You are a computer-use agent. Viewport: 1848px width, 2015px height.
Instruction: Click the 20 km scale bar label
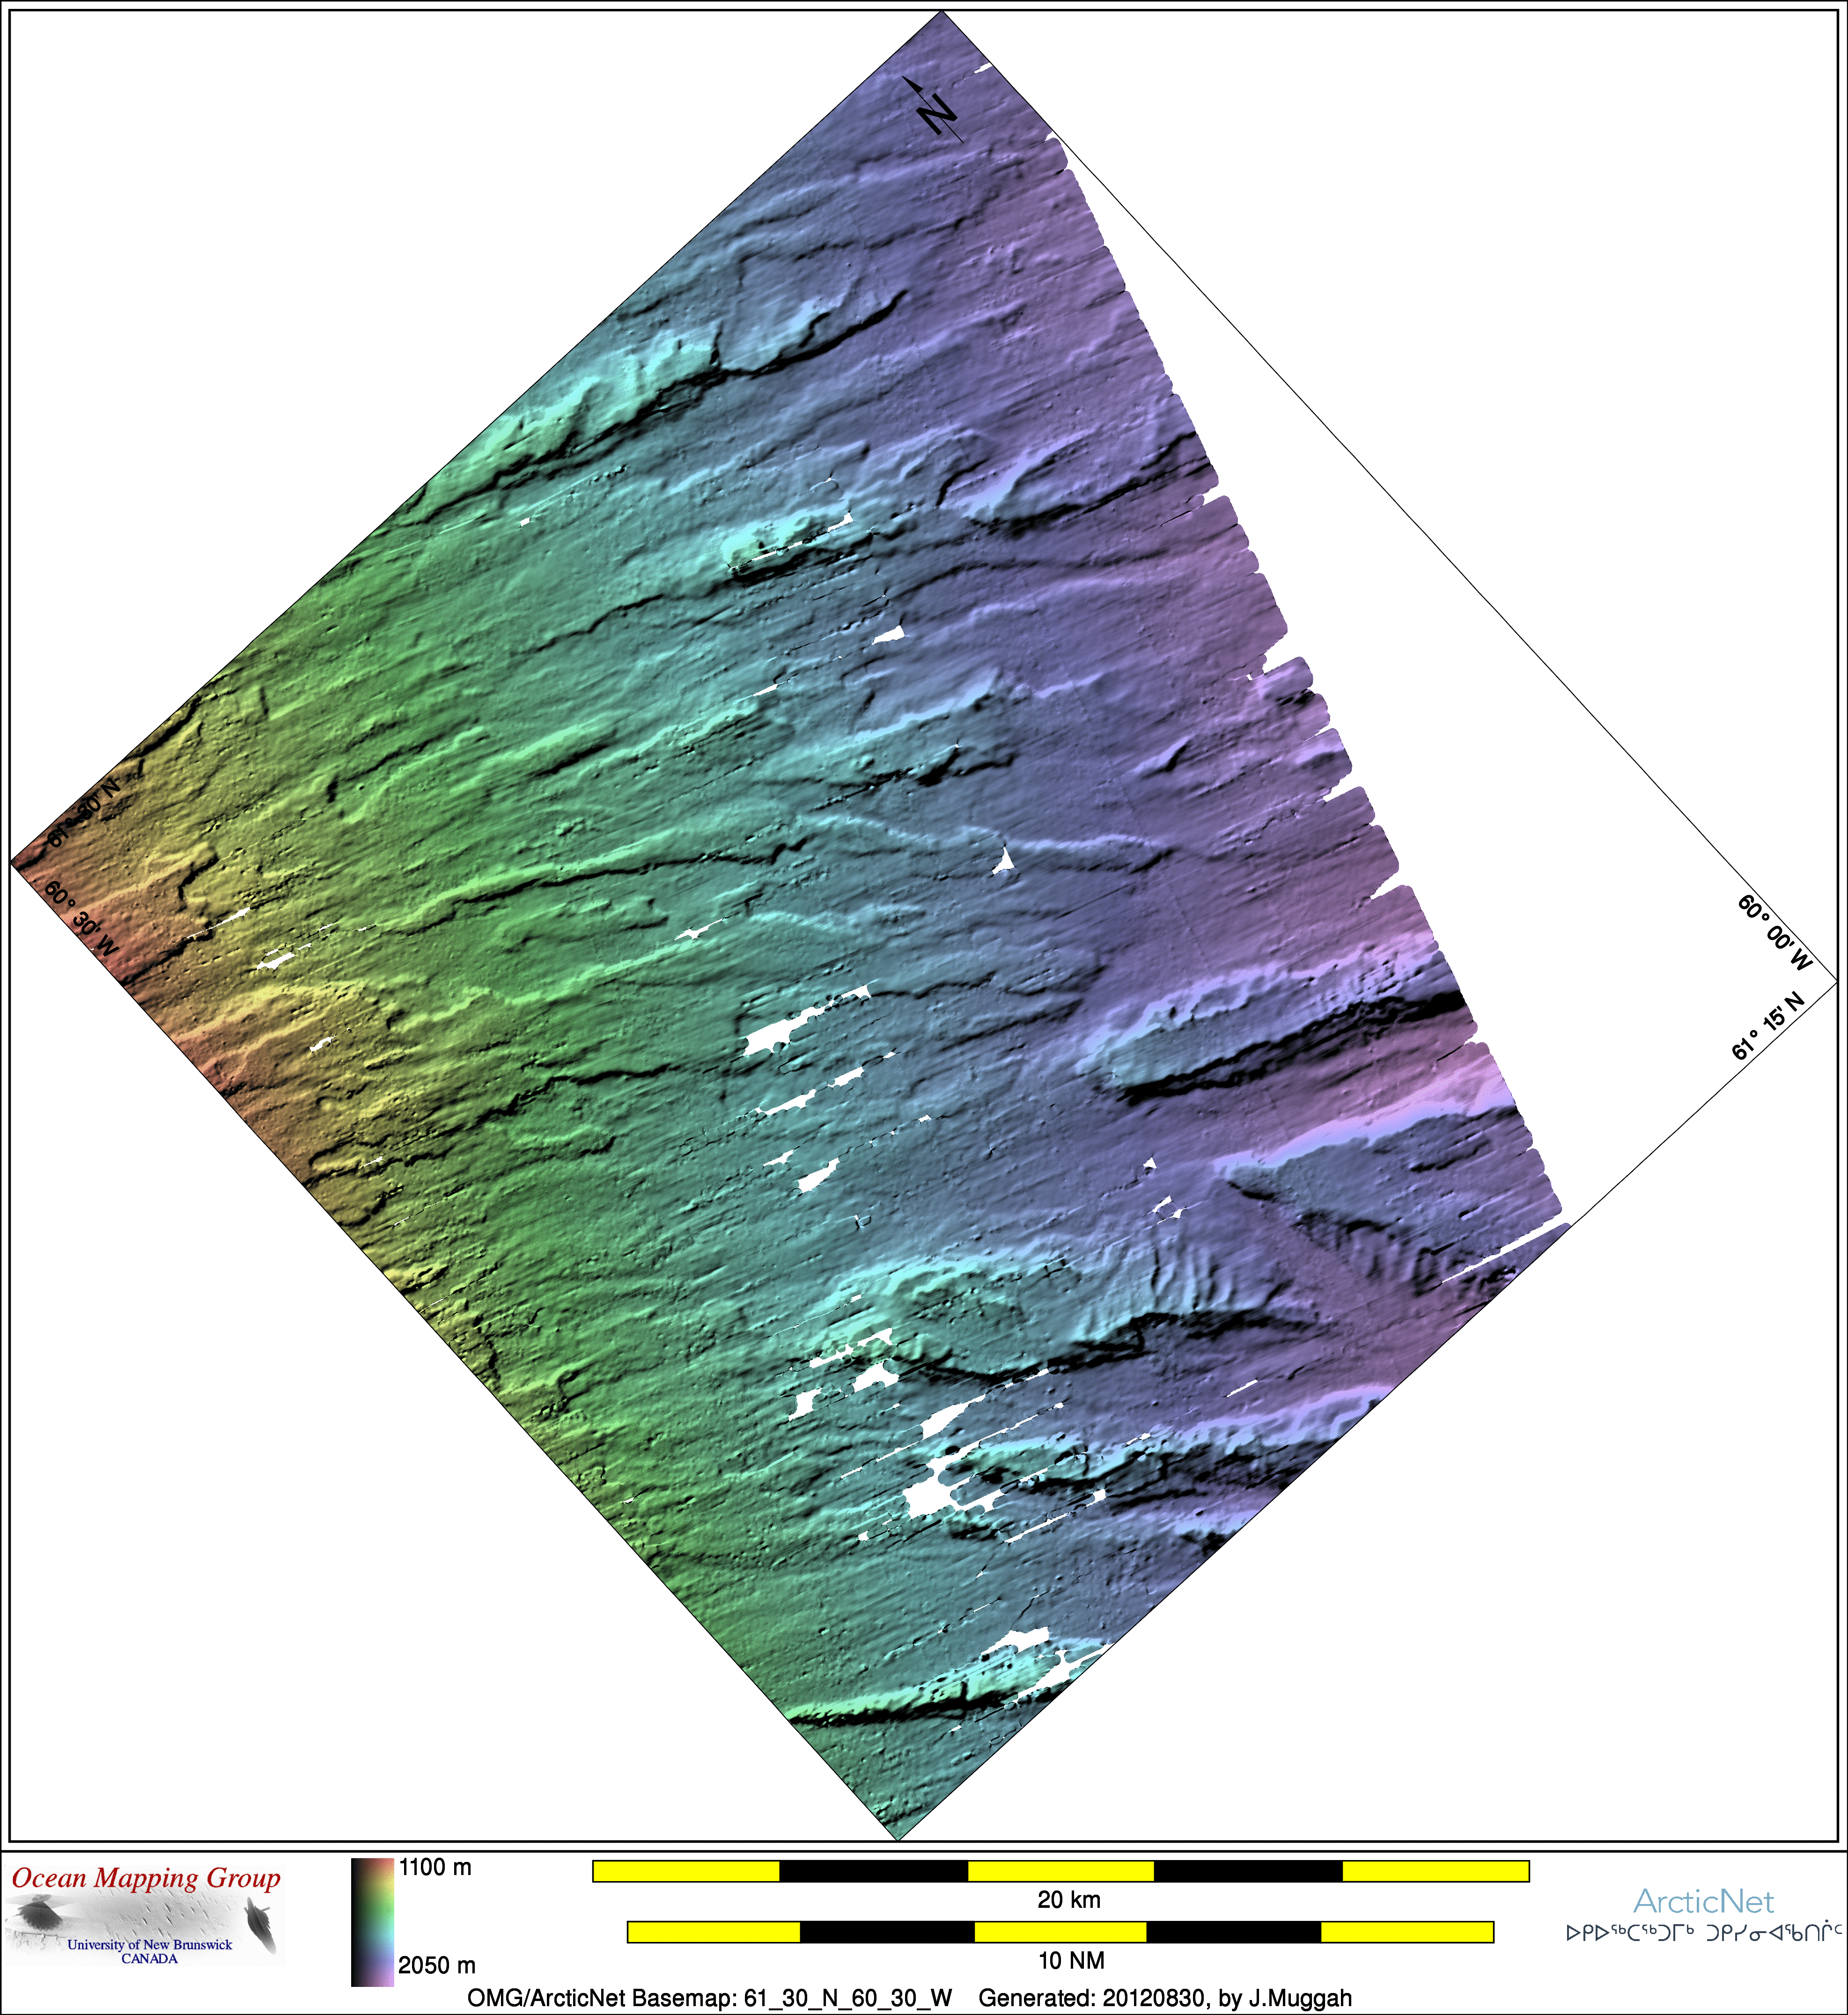click(1068, 1900)
